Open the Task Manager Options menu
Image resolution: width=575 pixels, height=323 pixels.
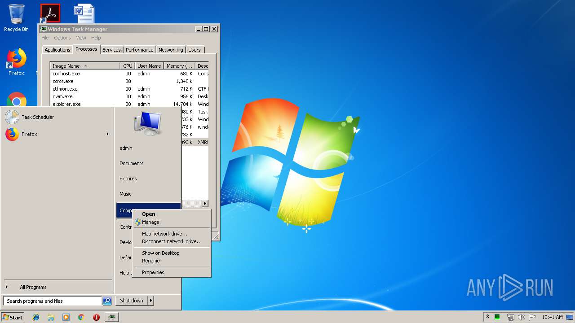(x=62, y=38)
